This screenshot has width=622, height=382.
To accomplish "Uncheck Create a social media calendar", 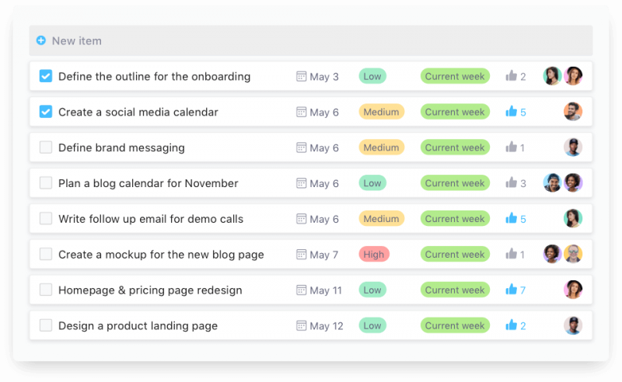I will [x=46, y=112].
